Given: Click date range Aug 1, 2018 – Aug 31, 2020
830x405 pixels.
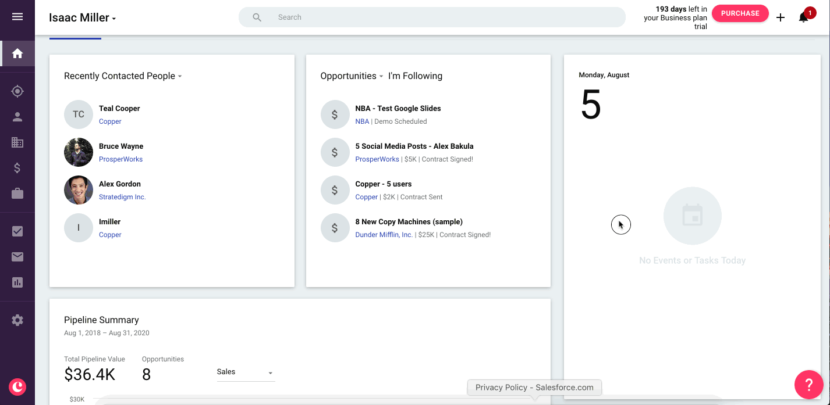Looking at the screenshot, I should (x=107, y=333).
